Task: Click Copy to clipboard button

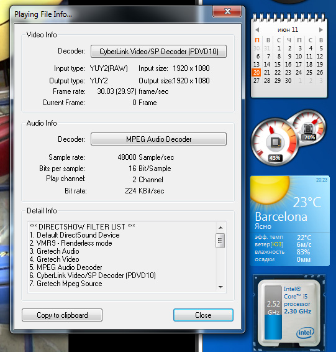Action: pos(62,315)
